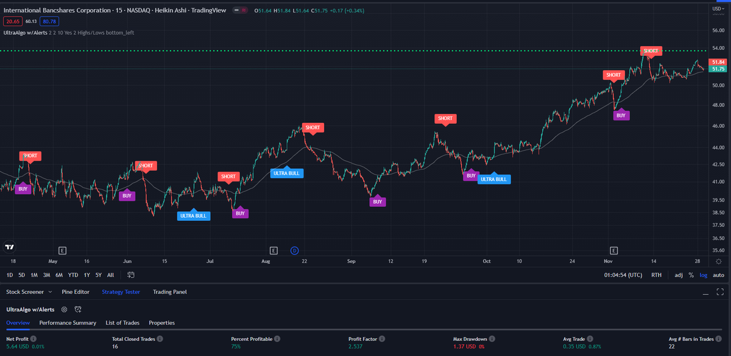Set range to 6M
Screen dimensions: 731x356
pyautogui.click(x=59, y=275)
